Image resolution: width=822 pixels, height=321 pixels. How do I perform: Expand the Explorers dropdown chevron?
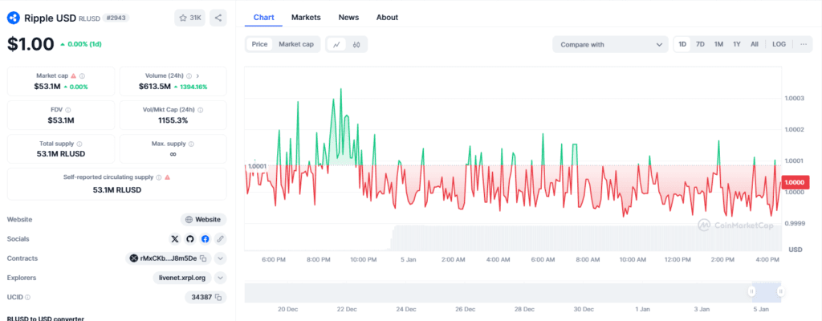pos(221,278)
